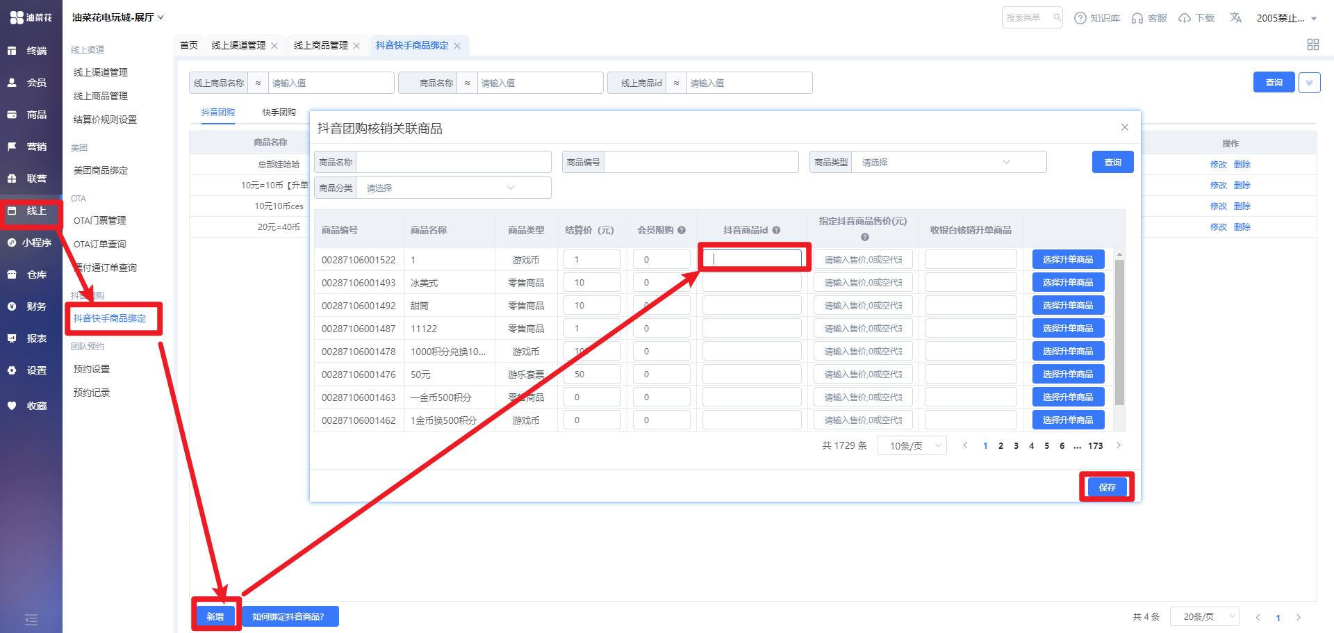Switch to the 首页 tab
1334x633 pixels.
click(189, 45)
